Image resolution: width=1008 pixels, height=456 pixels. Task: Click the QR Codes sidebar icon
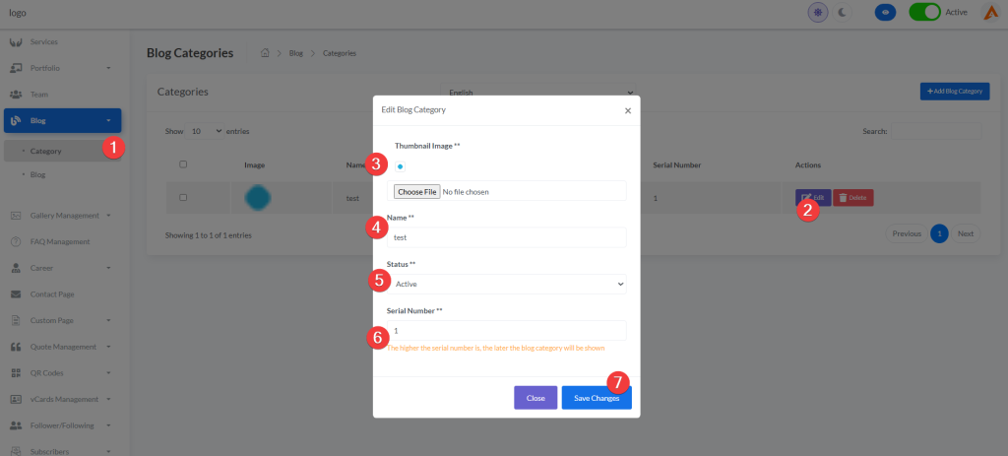pos(16,373)
